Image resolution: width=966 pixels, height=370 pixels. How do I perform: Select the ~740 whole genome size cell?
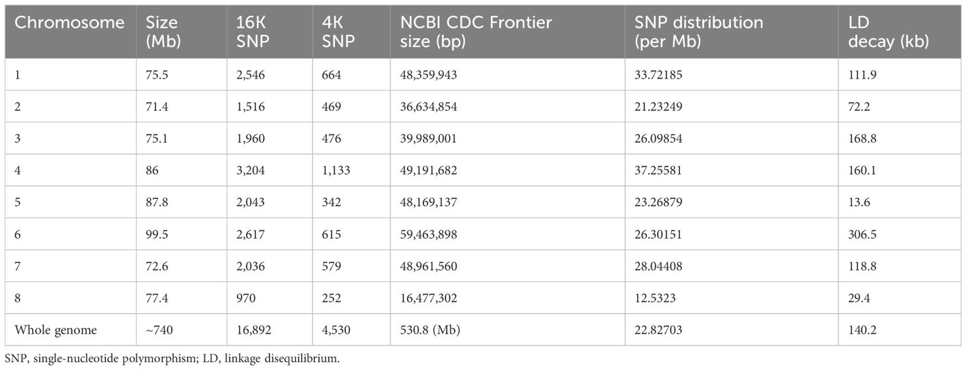tap(158, 330)
